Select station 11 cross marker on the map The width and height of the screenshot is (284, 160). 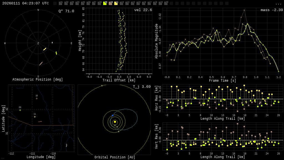35,117
